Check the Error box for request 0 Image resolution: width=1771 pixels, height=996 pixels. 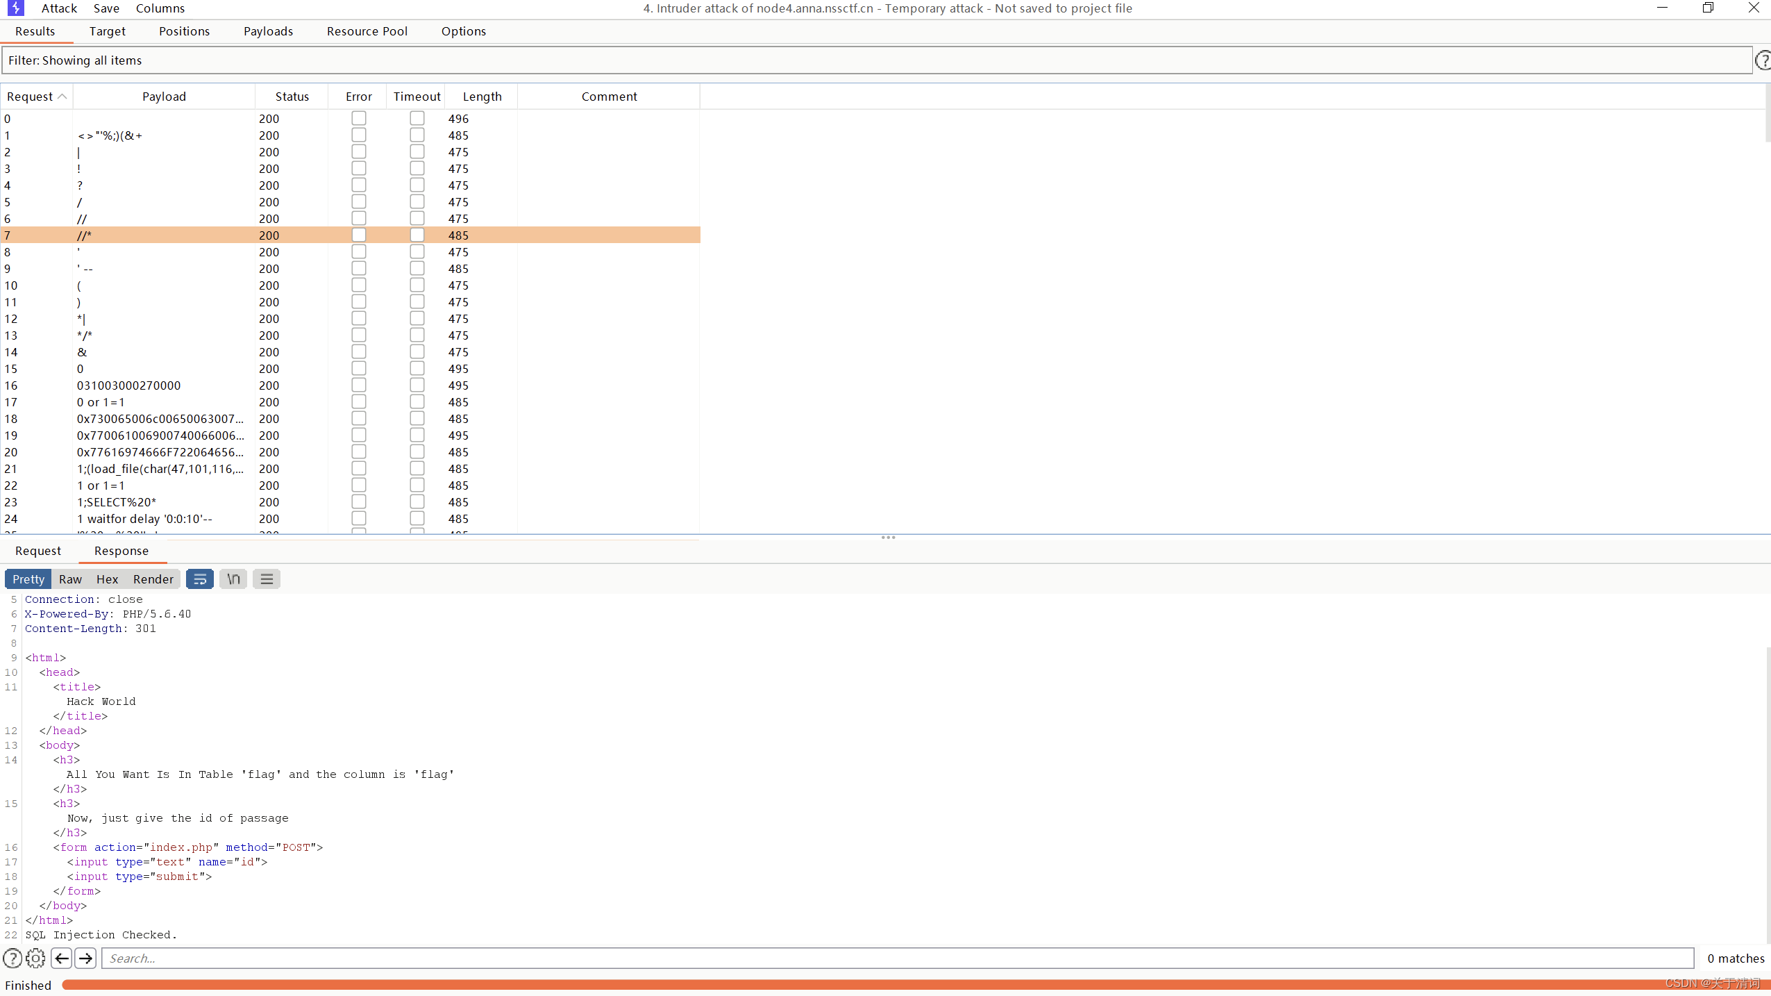tap(359, 118)
